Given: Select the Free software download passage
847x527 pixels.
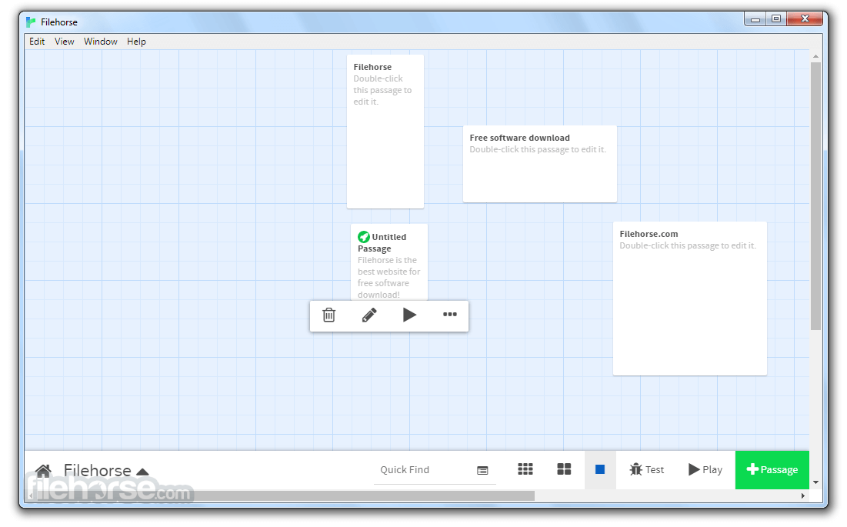Looking at the screenshot, I should [x=539, y=164].
